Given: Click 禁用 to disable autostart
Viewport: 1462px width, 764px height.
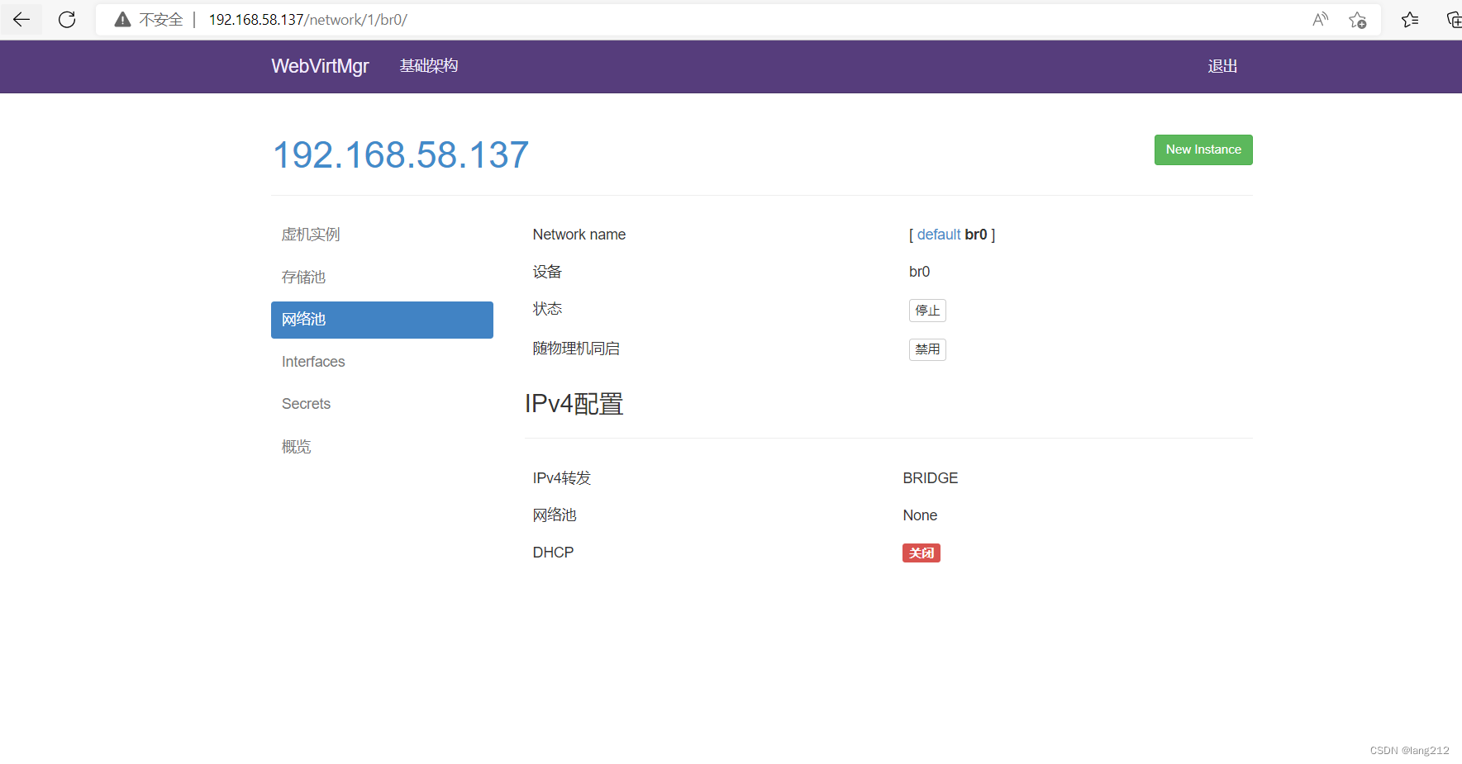Looking at the screenshot, I should (927, 349).
